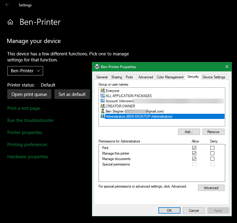
Task: Select Administrators entry in the user list
Action: [x=139, y=116]
